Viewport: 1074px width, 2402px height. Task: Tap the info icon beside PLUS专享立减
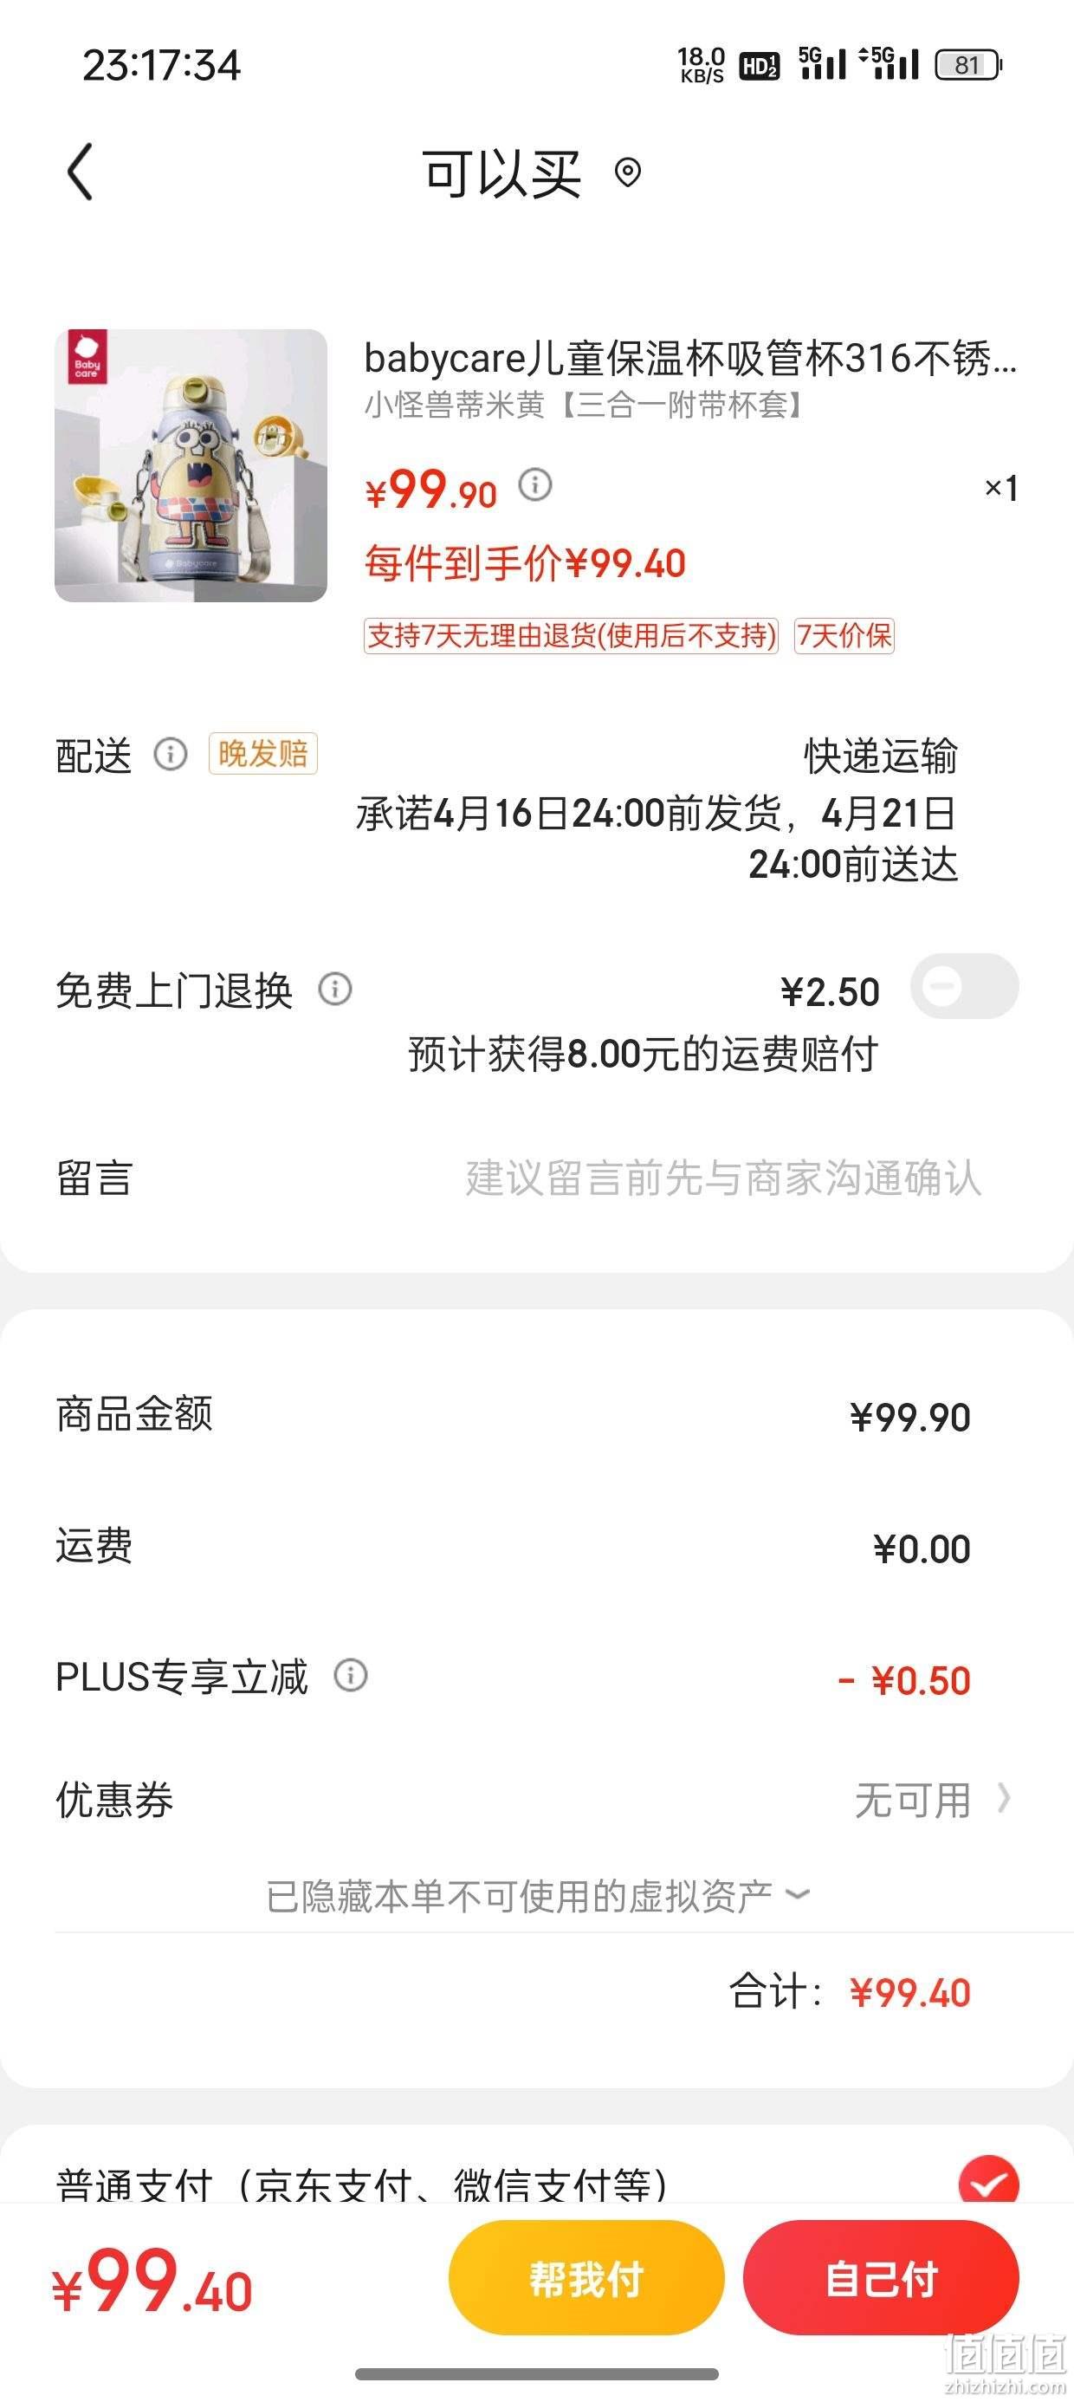(351, 1676)
